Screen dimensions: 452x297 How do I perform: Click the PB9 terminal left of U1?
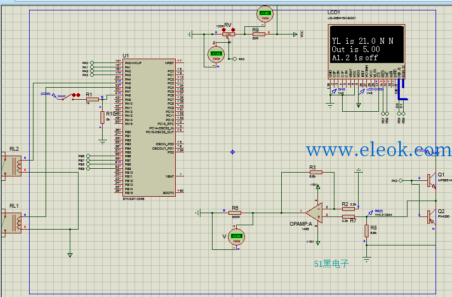click(x=88, y=168)
